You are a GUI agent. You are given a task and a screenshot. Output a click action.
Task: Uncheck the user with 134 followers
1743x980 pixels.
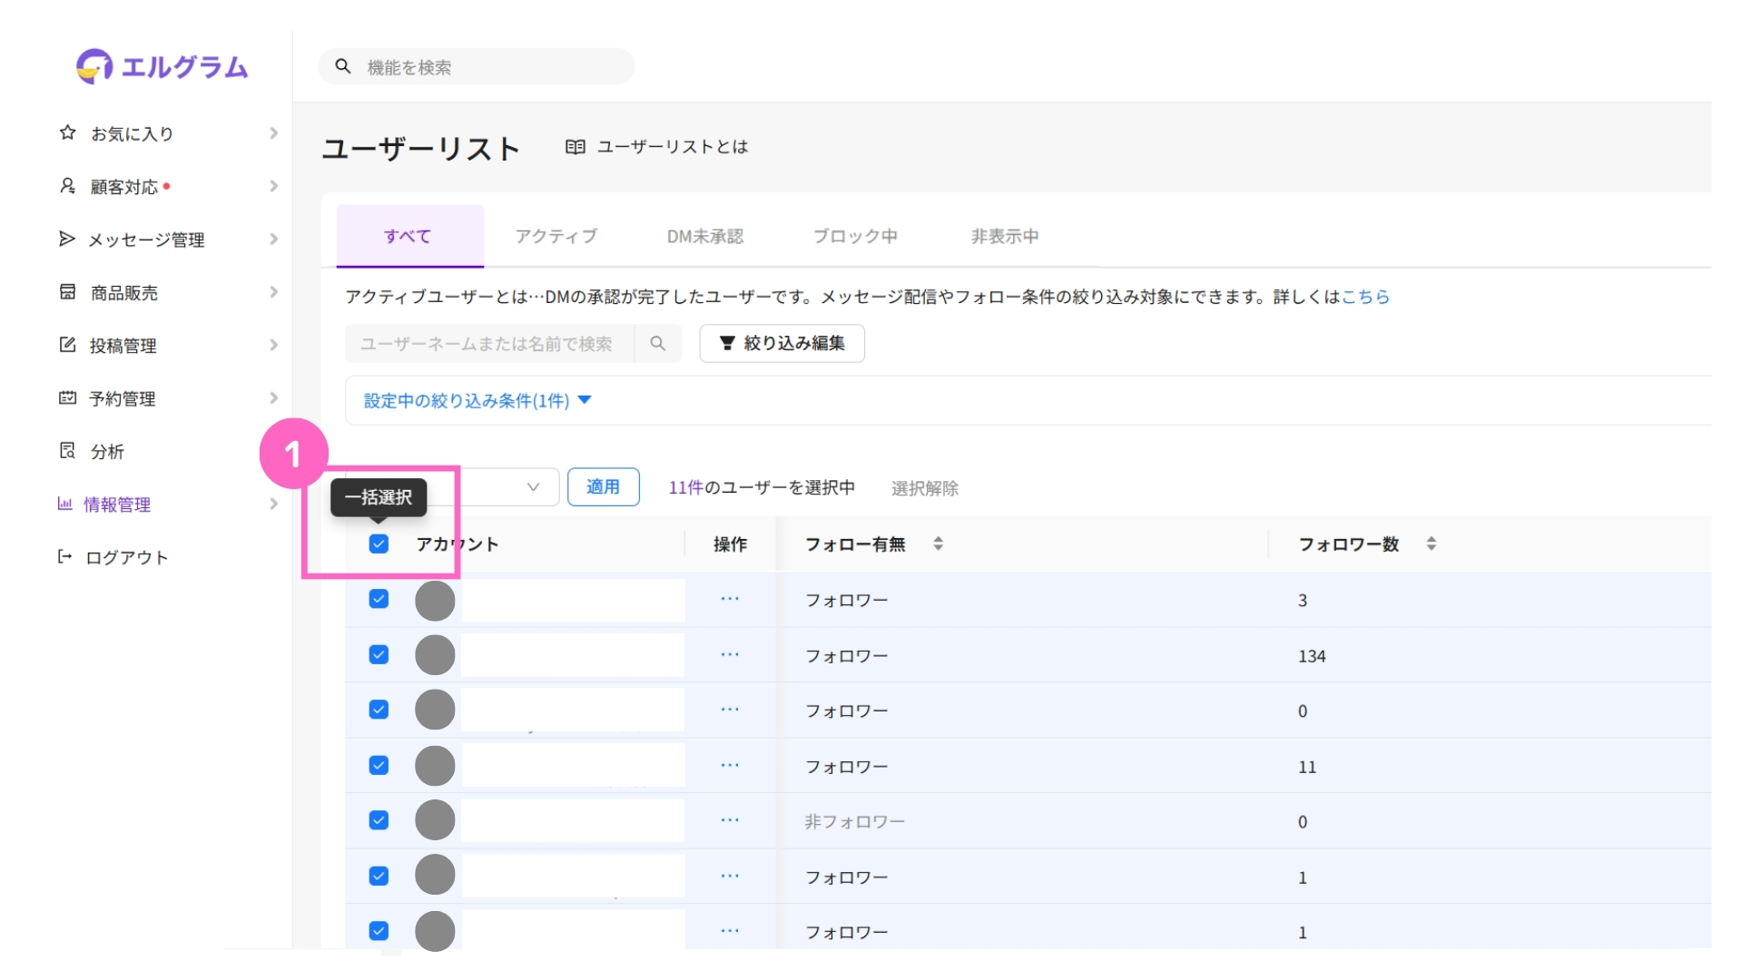click(x=379, y=654)
